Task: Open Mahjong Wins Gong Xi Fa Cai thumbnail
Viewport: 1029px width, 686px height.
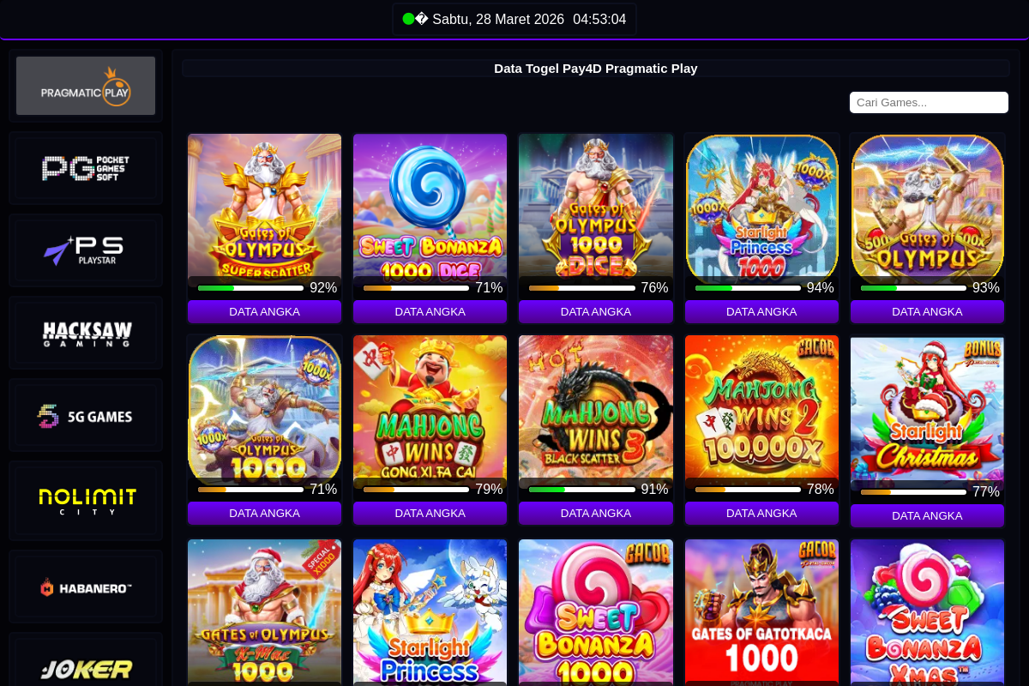Action: click(x=430, y=407)
